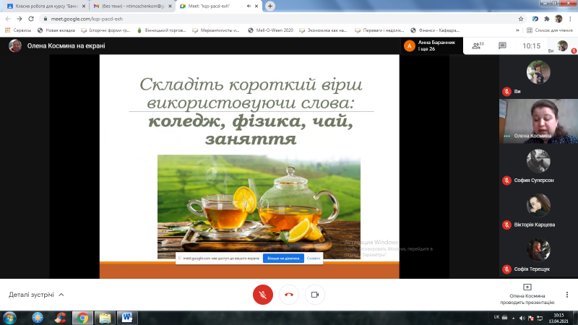The width and height of the screenshot is (578, 325).
Task: Open the more options three-dot menu
Action: click(x=567, y=295)
